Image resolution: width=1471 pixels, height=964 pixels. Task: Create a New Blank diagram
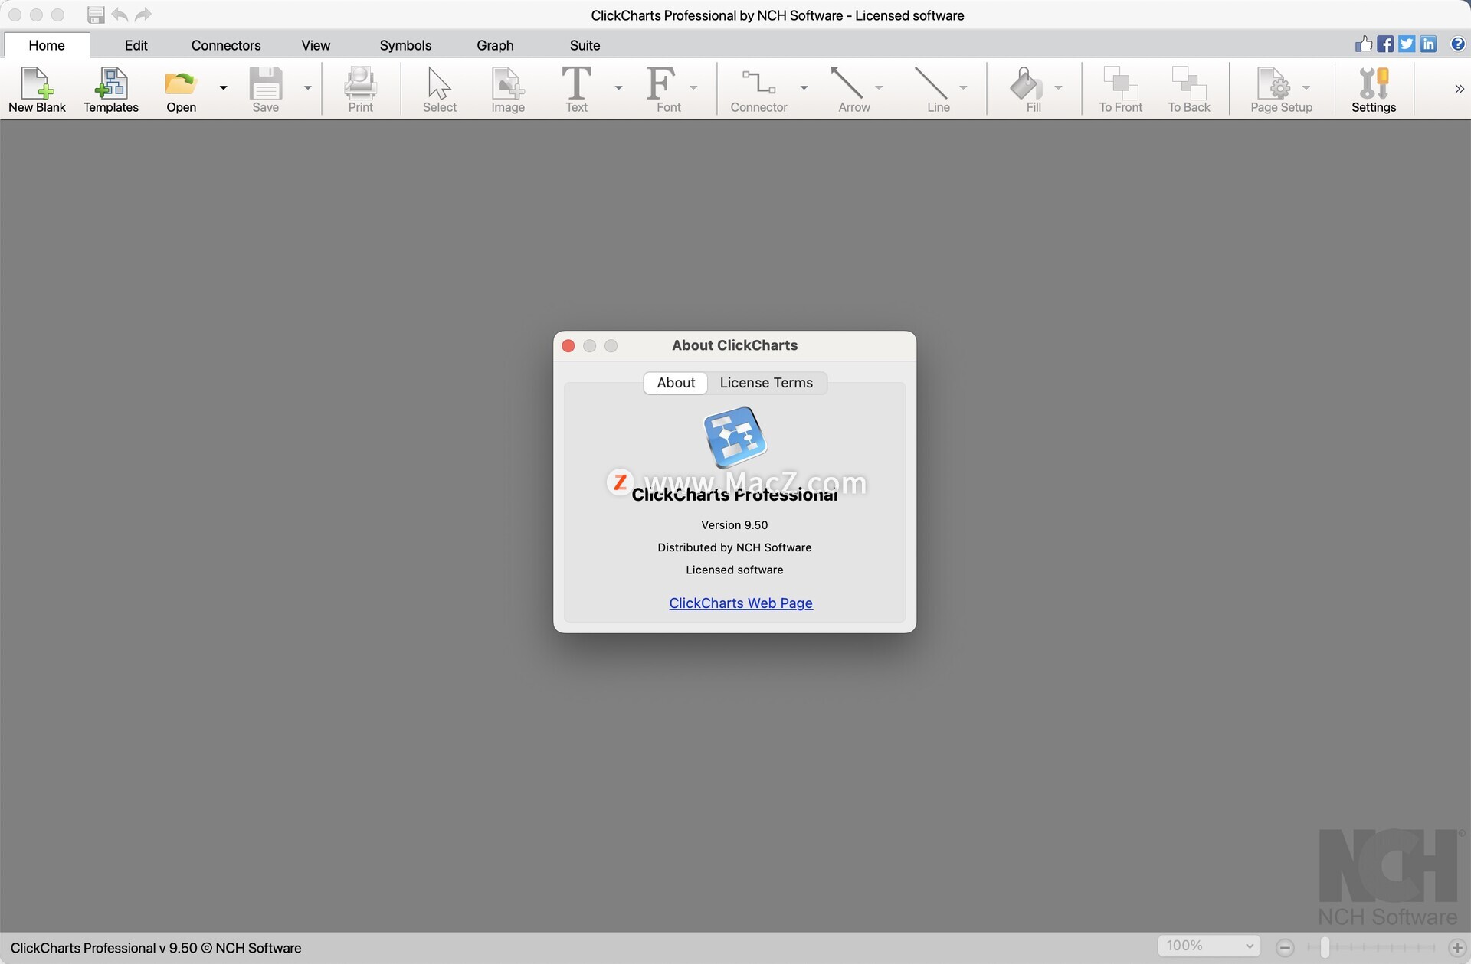(37, 90)
